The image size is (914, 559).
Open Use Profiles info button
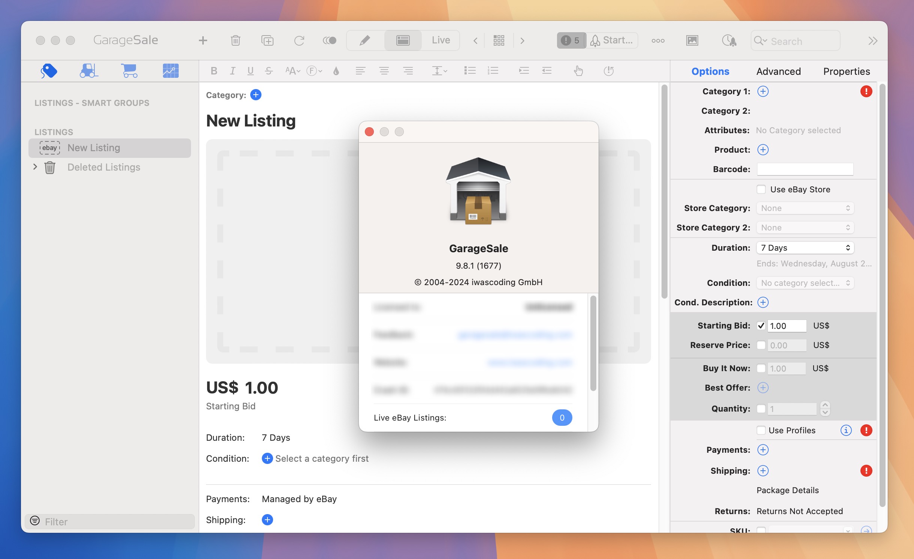pos(846,430)
